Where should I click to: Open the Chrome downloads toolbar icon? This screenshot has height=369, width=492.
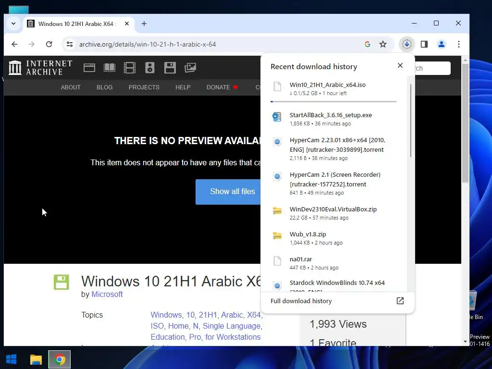pos(406,44)
